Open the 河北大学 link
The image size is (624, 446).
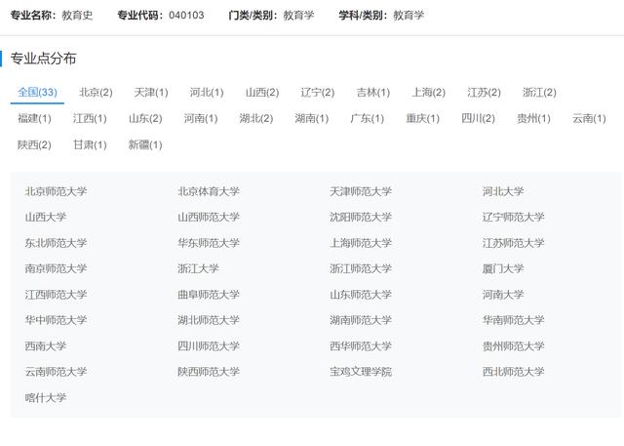[503, 191]
